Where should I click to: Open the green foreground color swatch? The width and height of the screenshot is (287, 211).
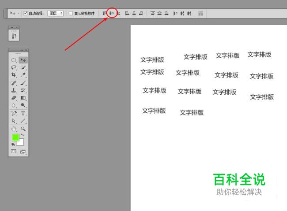click(15, 137)
